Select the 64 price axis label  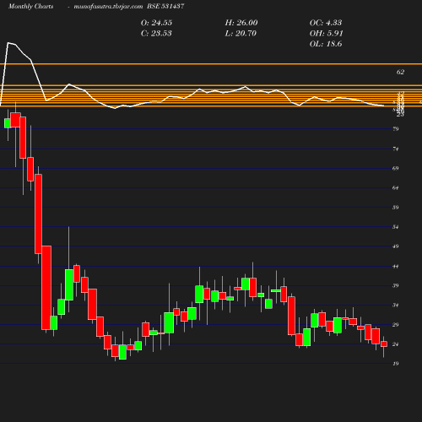click(x=396, y=187)
